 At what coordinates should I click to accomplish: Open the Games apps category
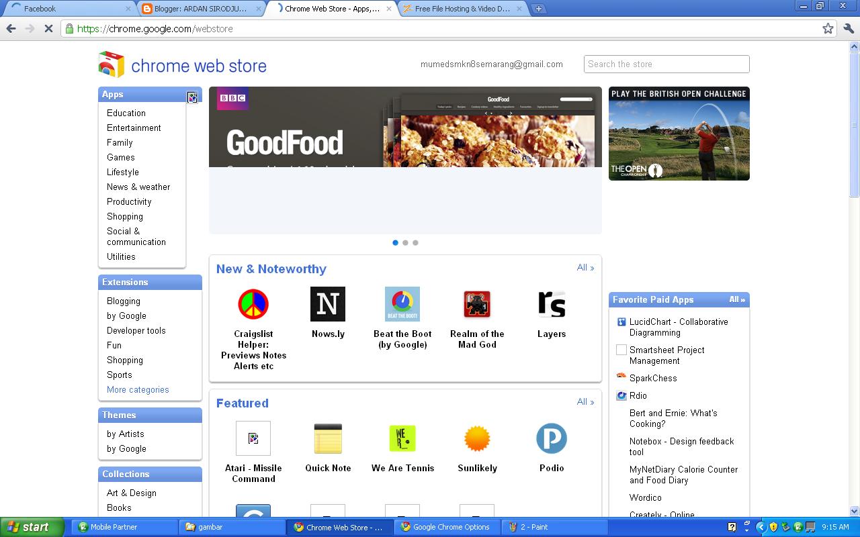121,157
